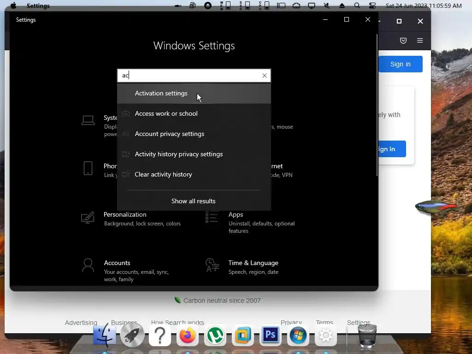Maximize the Windows Settings window
Image resolution: width=472 pixels, height=354 pixels.
point(347,19)
